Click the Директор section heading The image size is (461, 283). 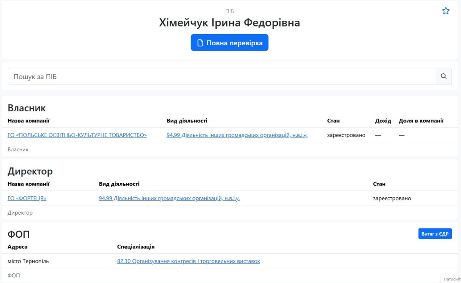30,171
